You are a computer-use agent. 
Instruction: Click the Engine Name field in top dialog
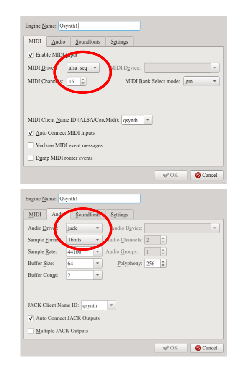[x=99, y=26]
